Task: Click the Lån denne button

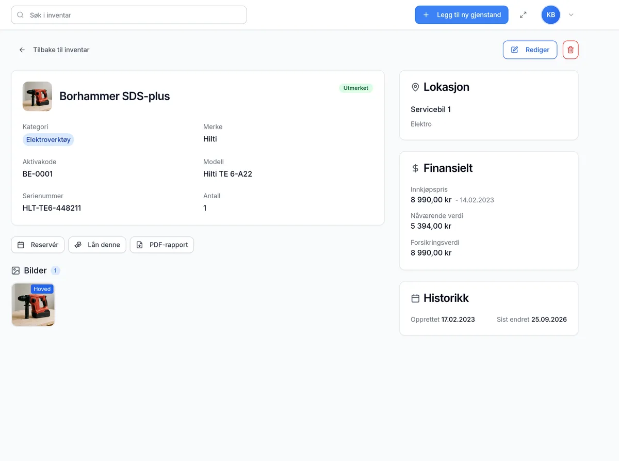Action: (x=97, y=245)
